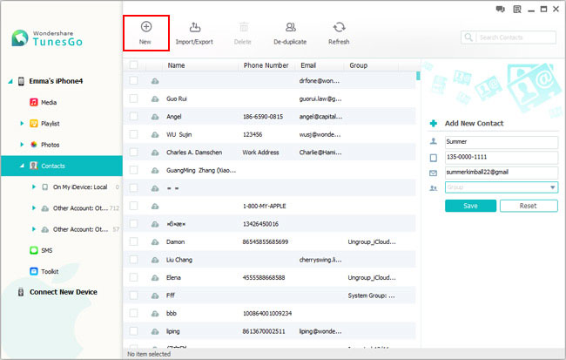
Task: Select the bbb contact row
Action: pyautogui.click(x=269, y=314)
